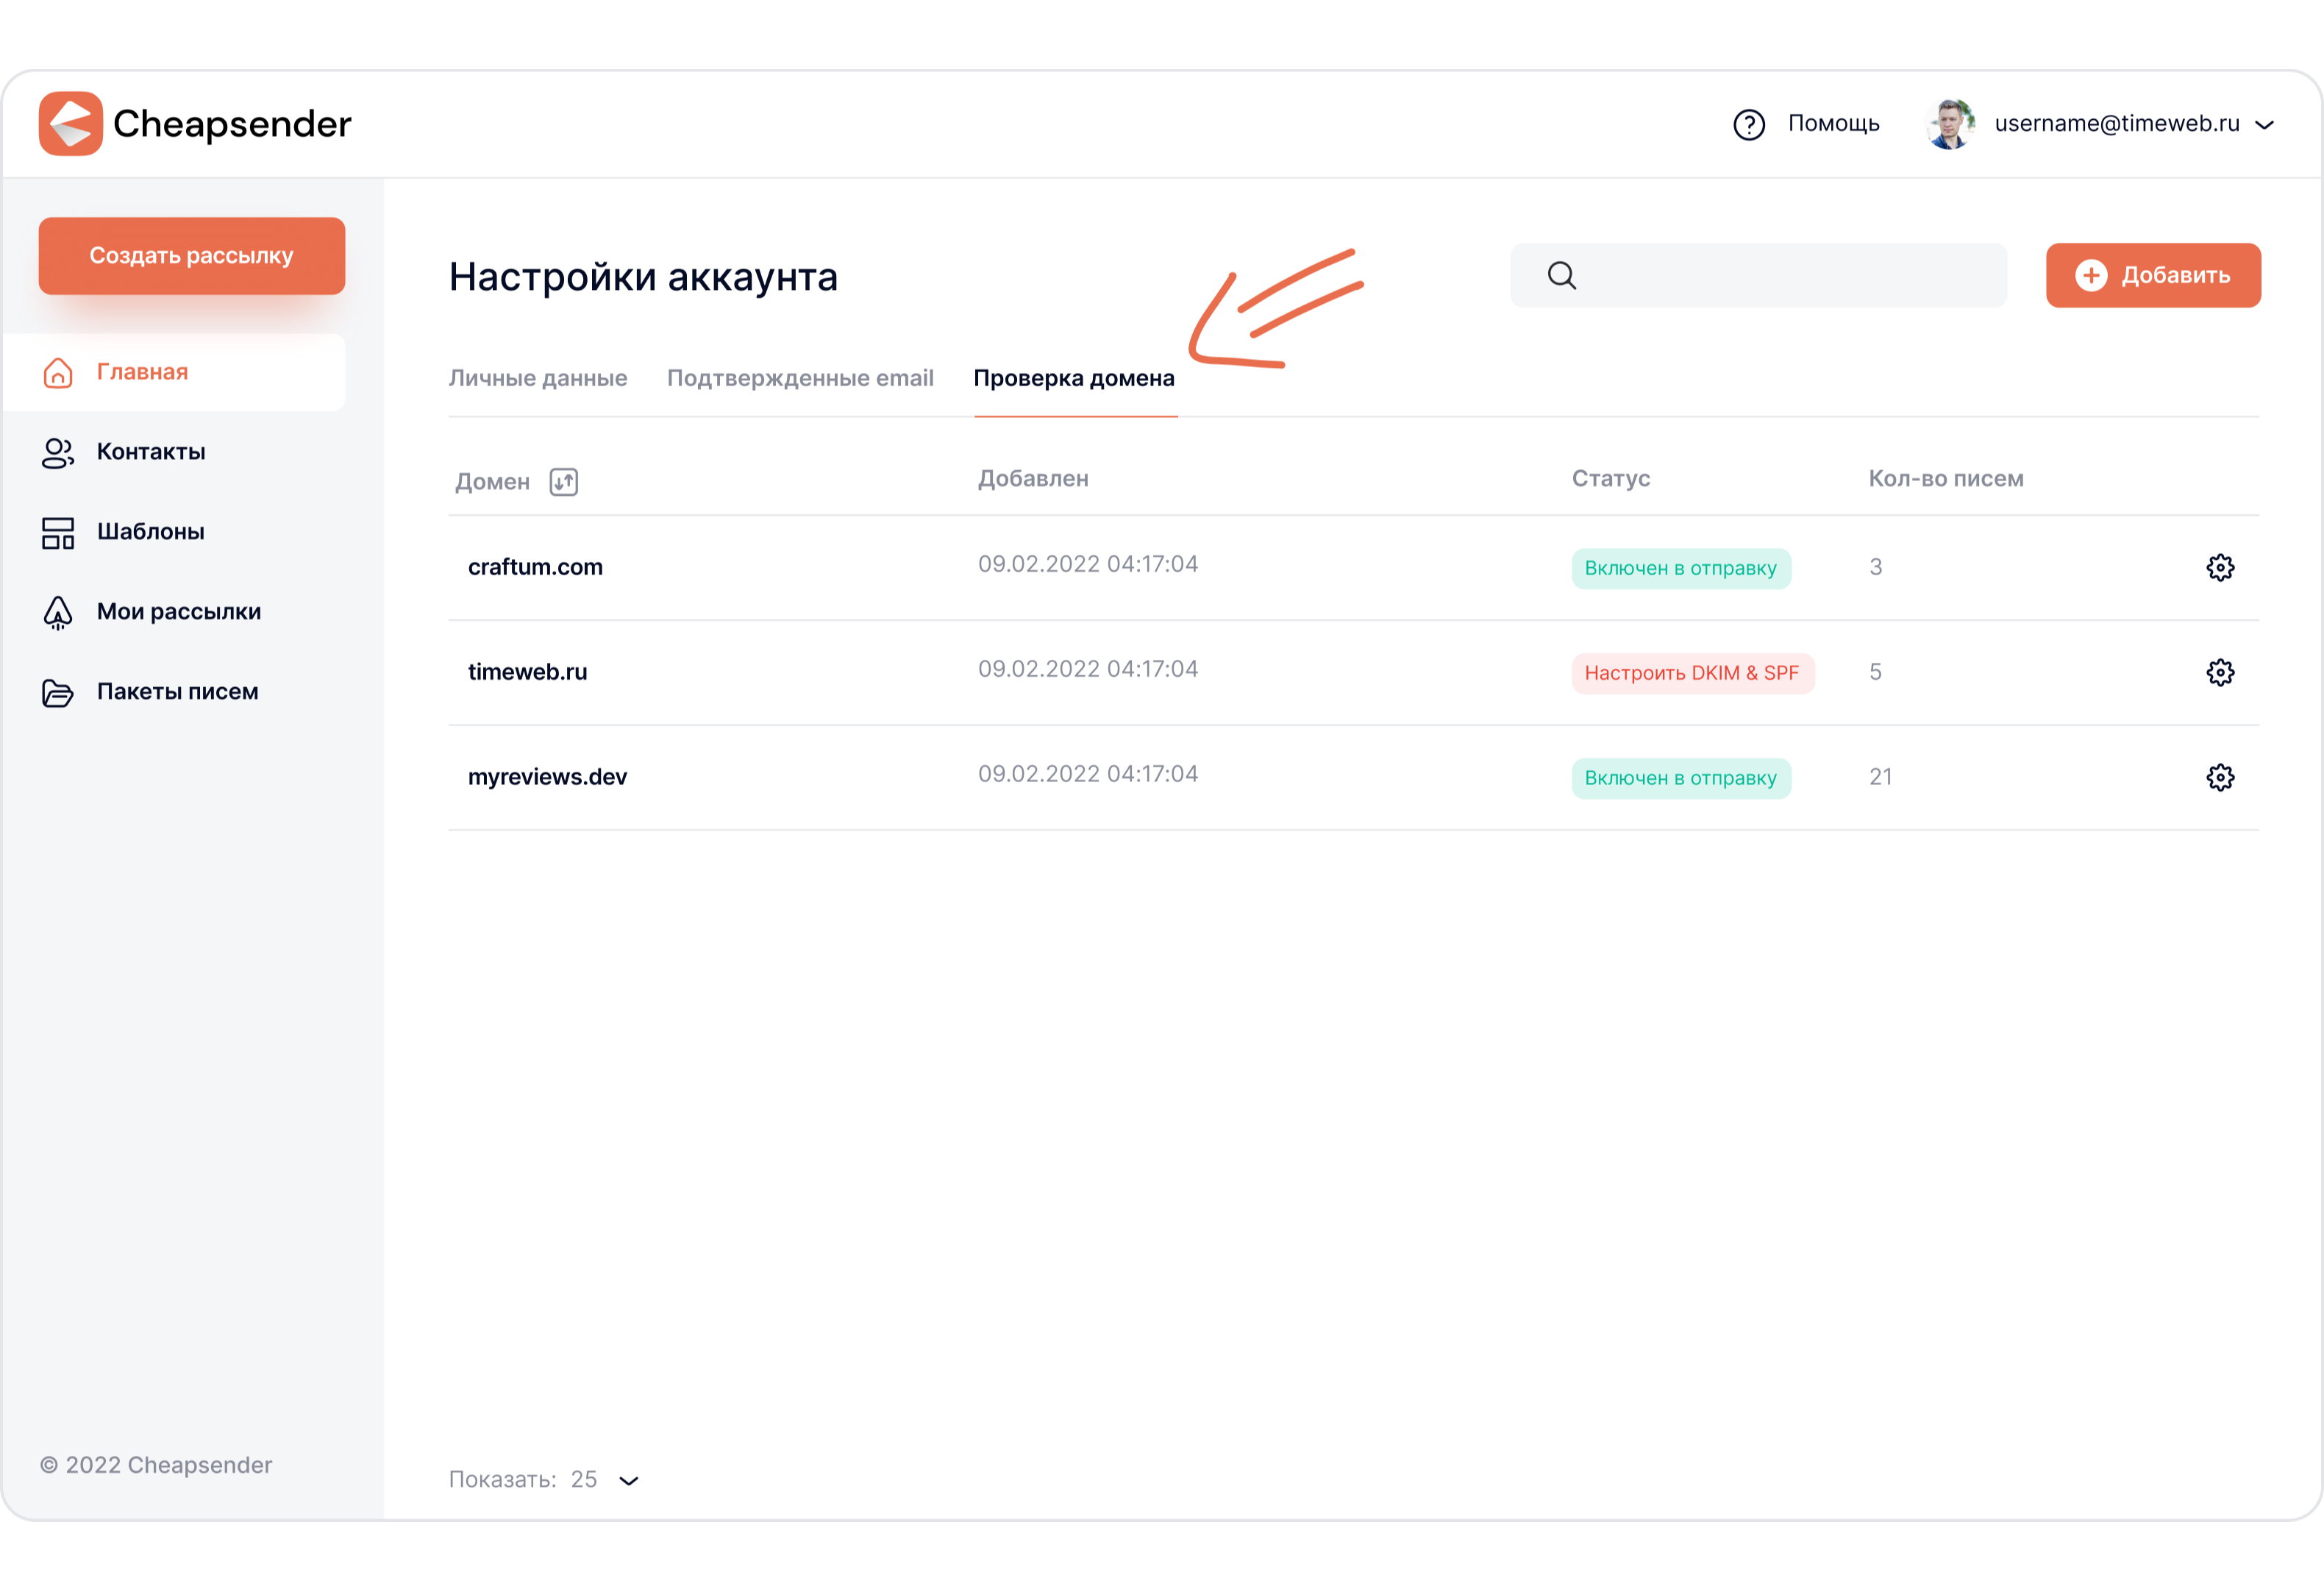Click the letter count 21 for myreviews.dev

(1880, 778)
